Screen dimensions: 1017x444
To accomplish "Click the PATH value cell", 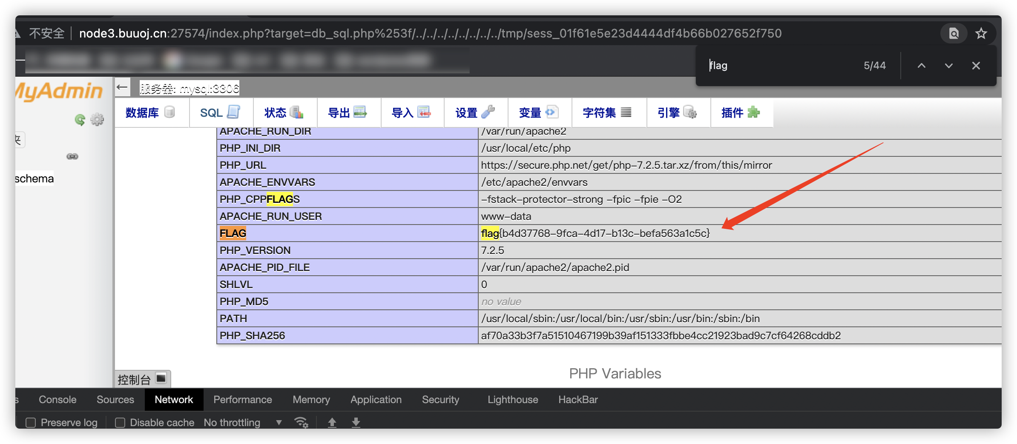I will tap(740, 318).
